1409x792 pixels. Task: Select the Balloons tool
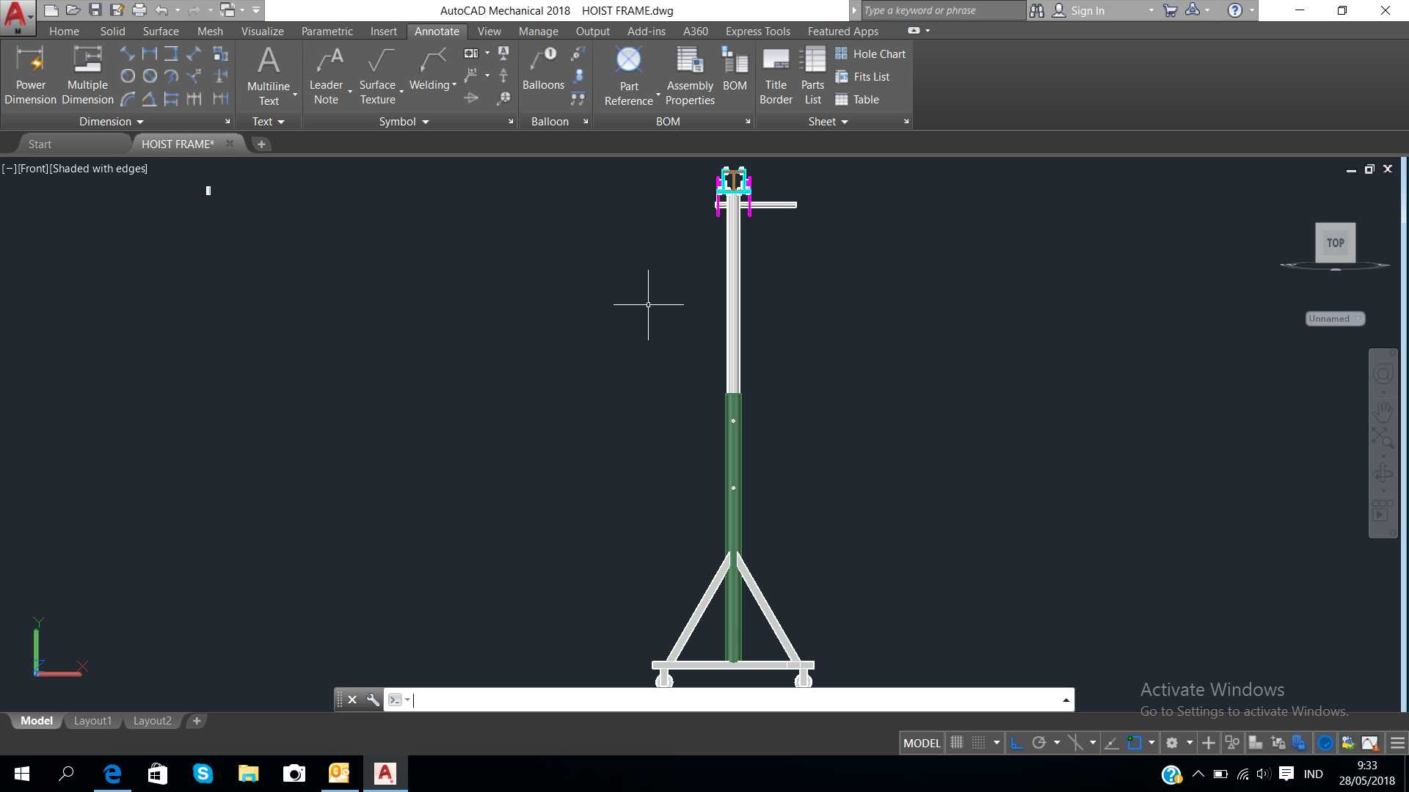click(x=543, y=70)
